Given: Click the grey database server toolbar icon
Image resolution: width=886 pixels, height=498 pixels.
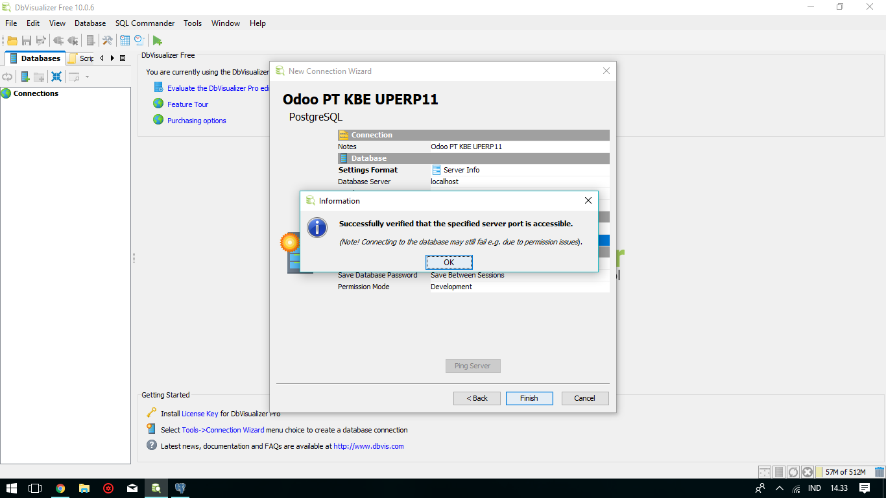Looking at the screenshot, I should point(91,40).
